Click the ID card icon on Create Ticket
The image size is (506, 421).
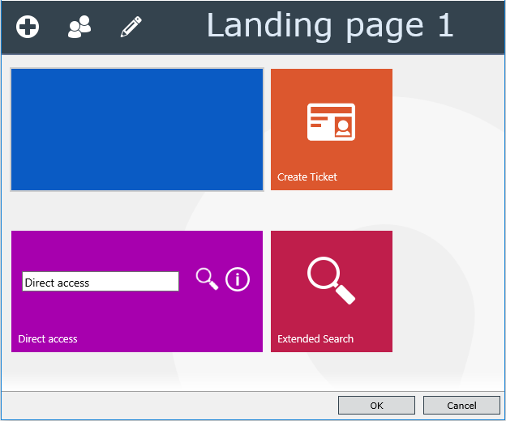click(x=331, y=121)
